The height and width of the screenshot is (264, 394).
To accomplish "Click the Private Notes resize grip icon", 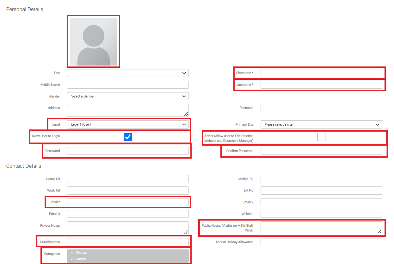I will [186, 232].
